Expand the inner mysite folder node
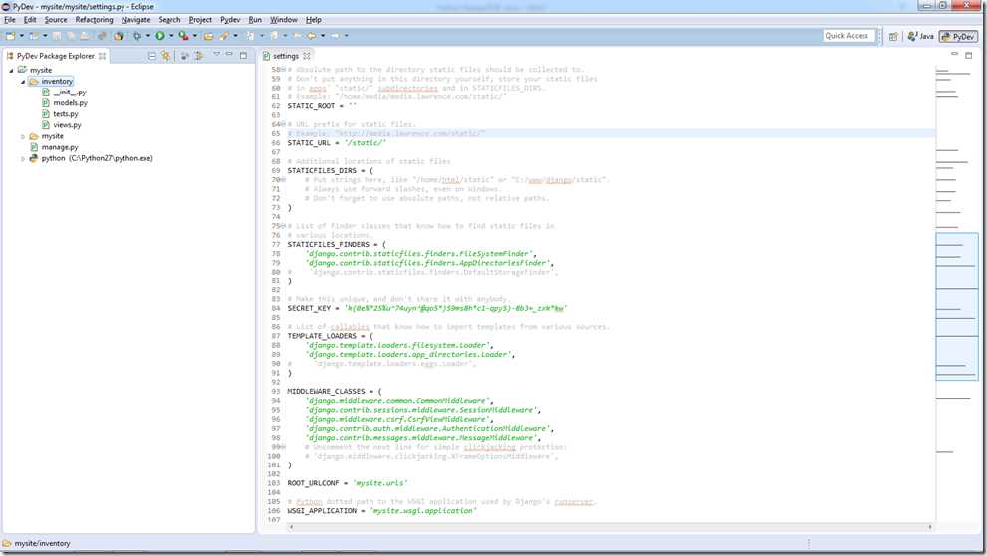This screenshot has height=556, width=987. coord(23,136)
